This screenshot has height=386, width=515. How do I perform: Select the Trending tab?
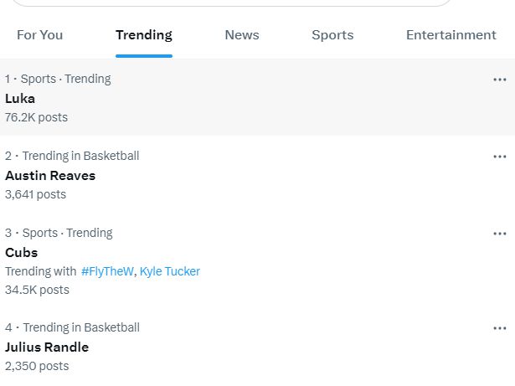pos(144,35)
